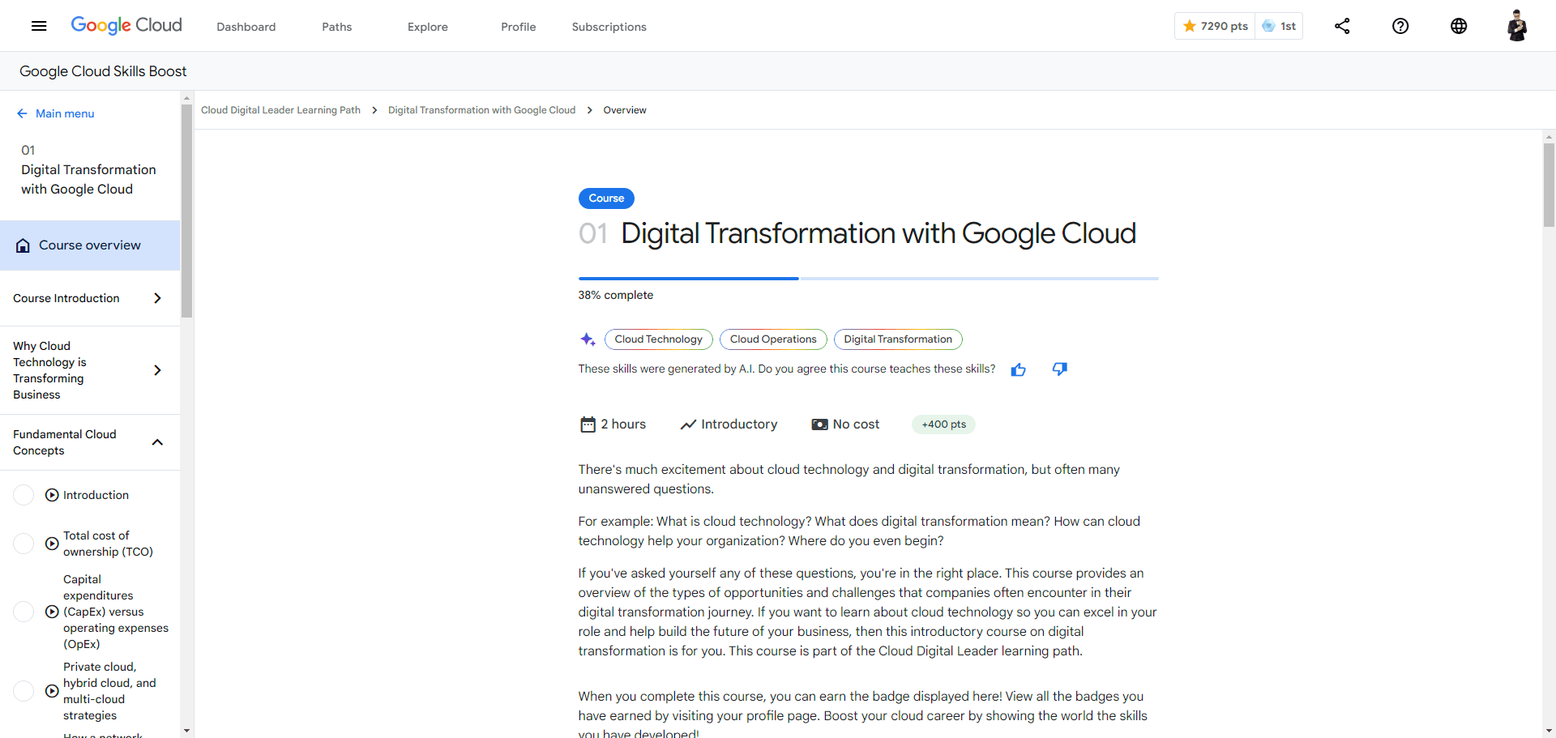The height and width of the screenshot is (738, 1556).
Task: Click the share icon in header
Action: [1342, 26]
